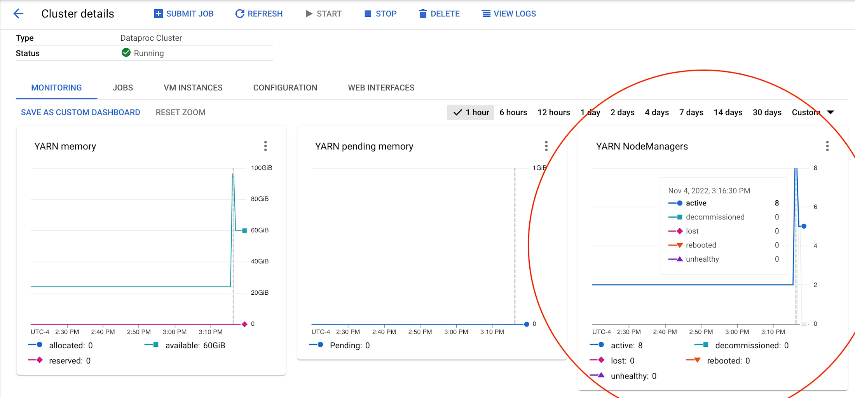Toggle the allocated legend in YARN memory

[x=61, y=345]
